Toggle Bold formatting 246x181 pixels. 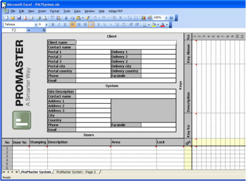pos(53,24)
